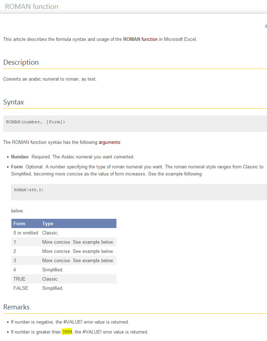Viewport: 267px width, 341px height.
Task: Click the Syntax section heading
Action: (x=13, y=102)
